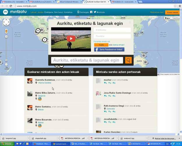The width and height of the screenshot is (182, 146).
Task: Open the Metro Basarrate thumbnail
Action: tap(30, 121)
